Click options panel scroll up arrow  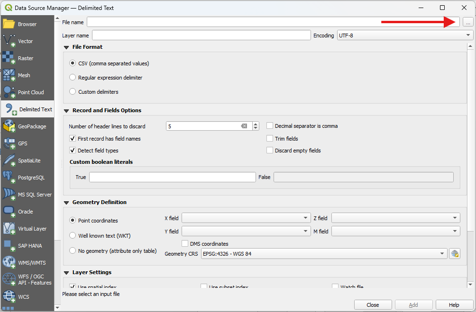tap(470, 46)
